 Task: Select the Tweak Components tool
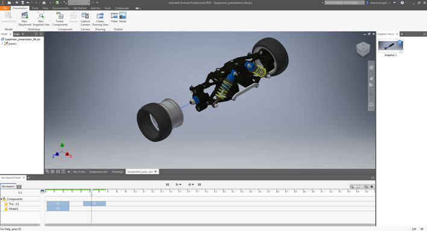[60, 19]
